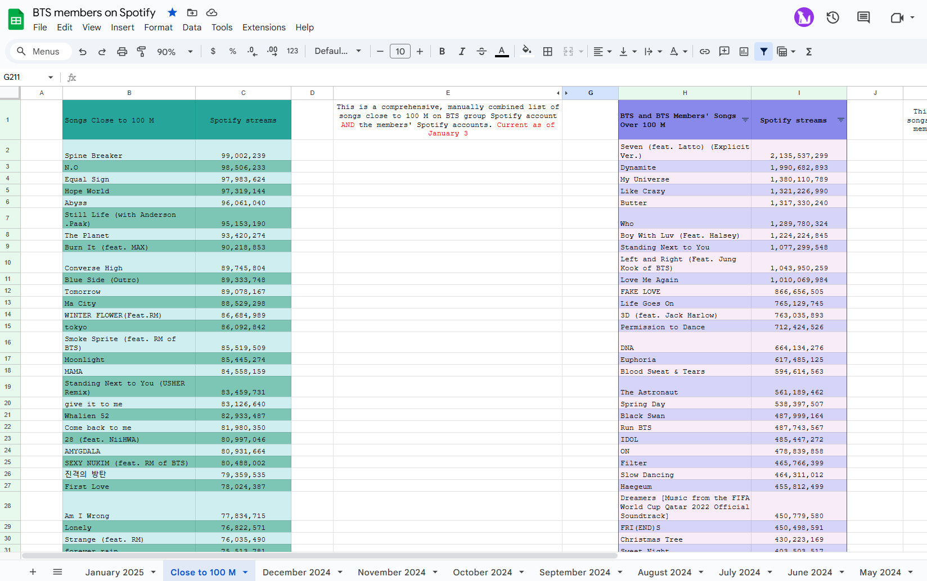Decrease font size minus button
Image resolution: width=927 pixels, height=581 pixels.
tap(380, 51)
